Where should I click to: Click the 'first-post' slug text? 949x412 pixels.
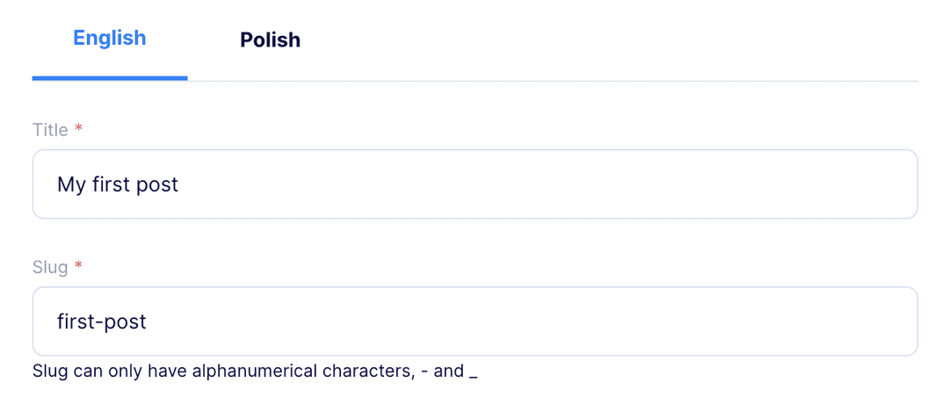(x=102, y=322)
